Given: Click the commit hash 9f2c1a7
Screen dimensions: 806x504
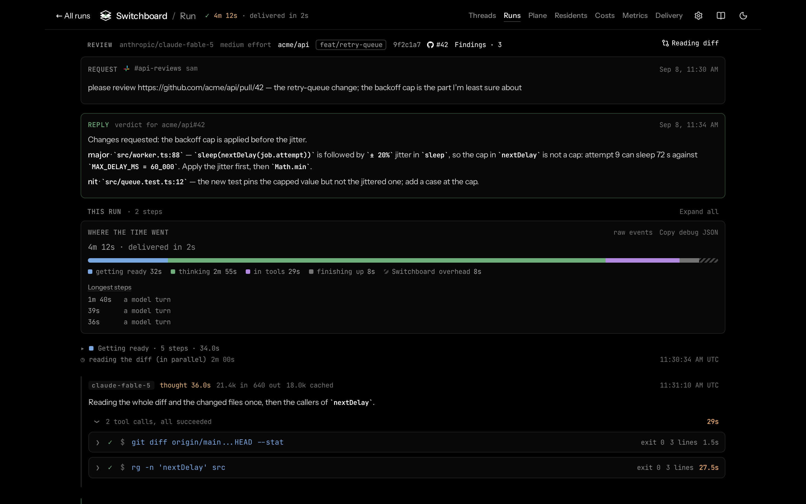Looking at the screenshot, I should [x=407, y=45].
